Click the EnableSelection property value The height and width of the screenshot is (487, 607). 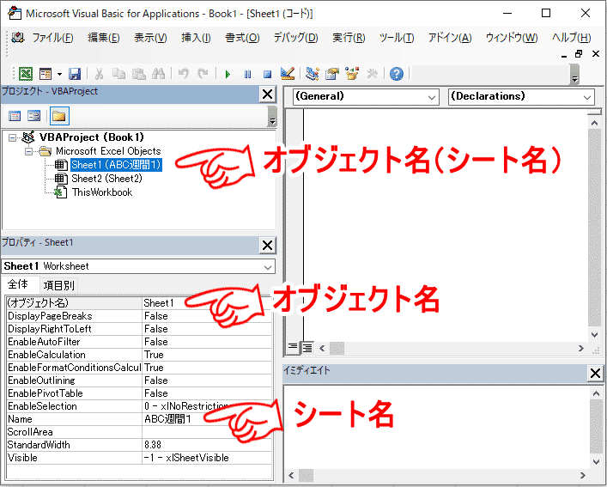(207, 406)
